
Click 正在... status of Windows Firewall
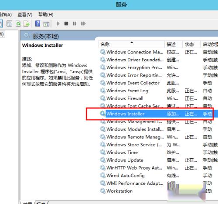tap(191, 98)
